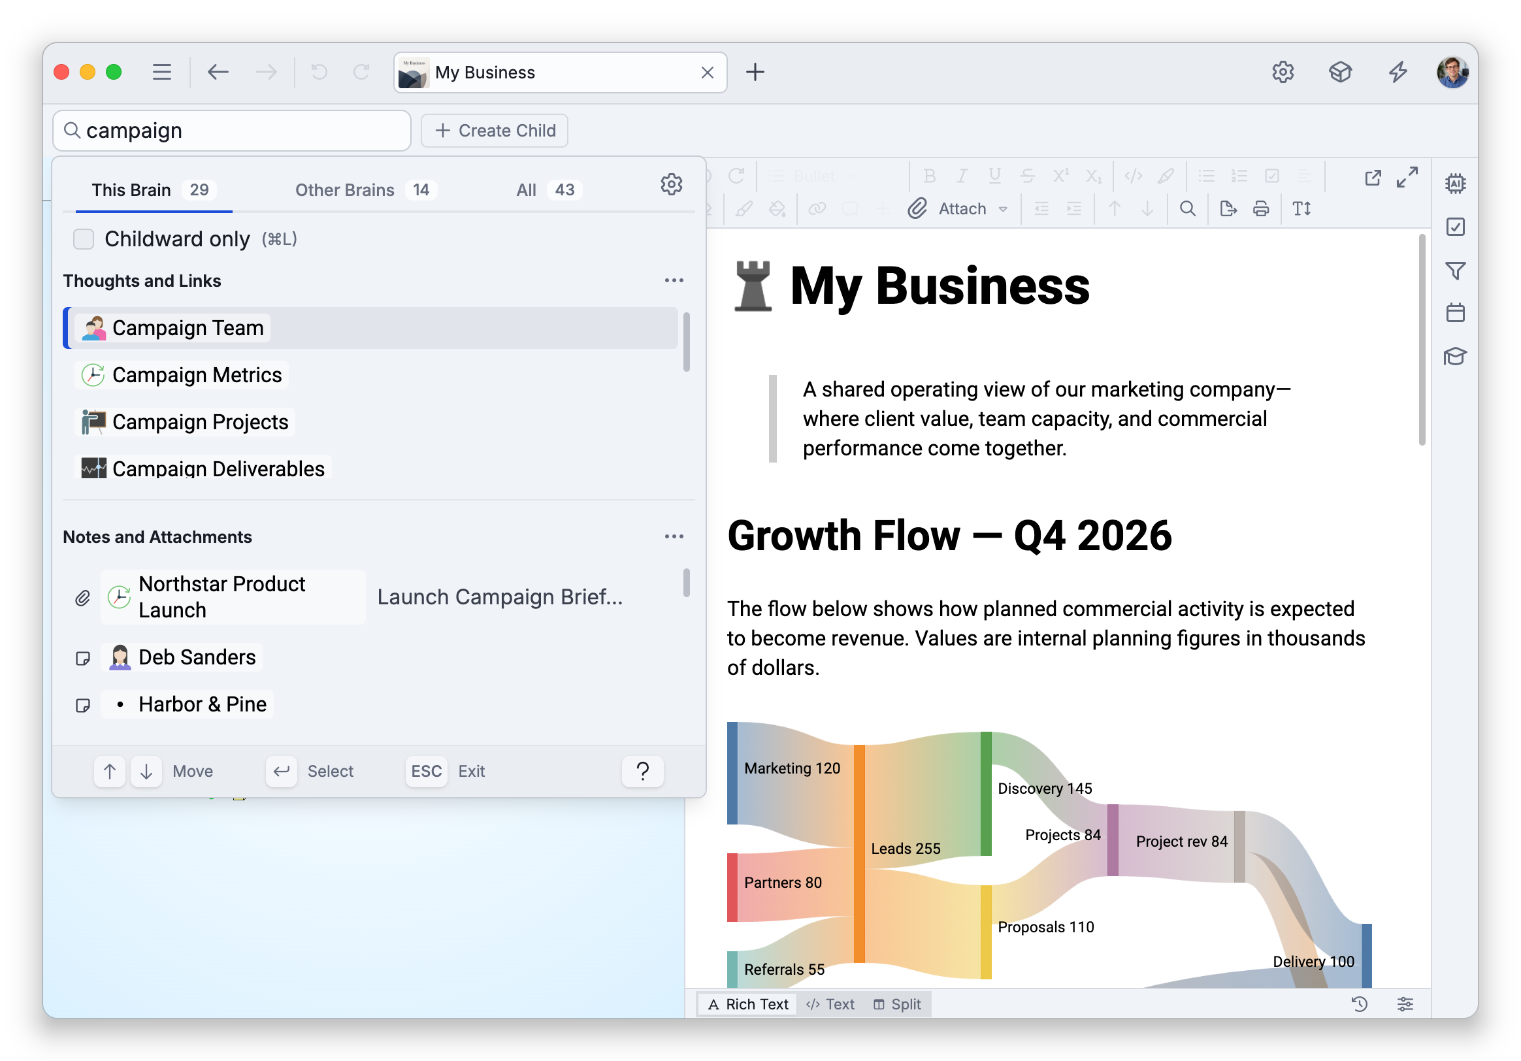
Task: Click the campaign search input field
Action: point(231,131)
